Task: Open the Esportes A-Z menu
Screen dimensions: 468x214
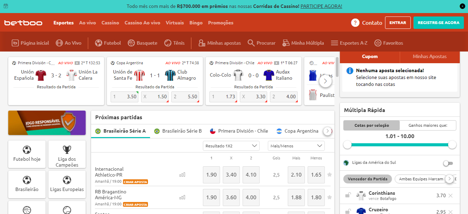Action: pos(349,43)
